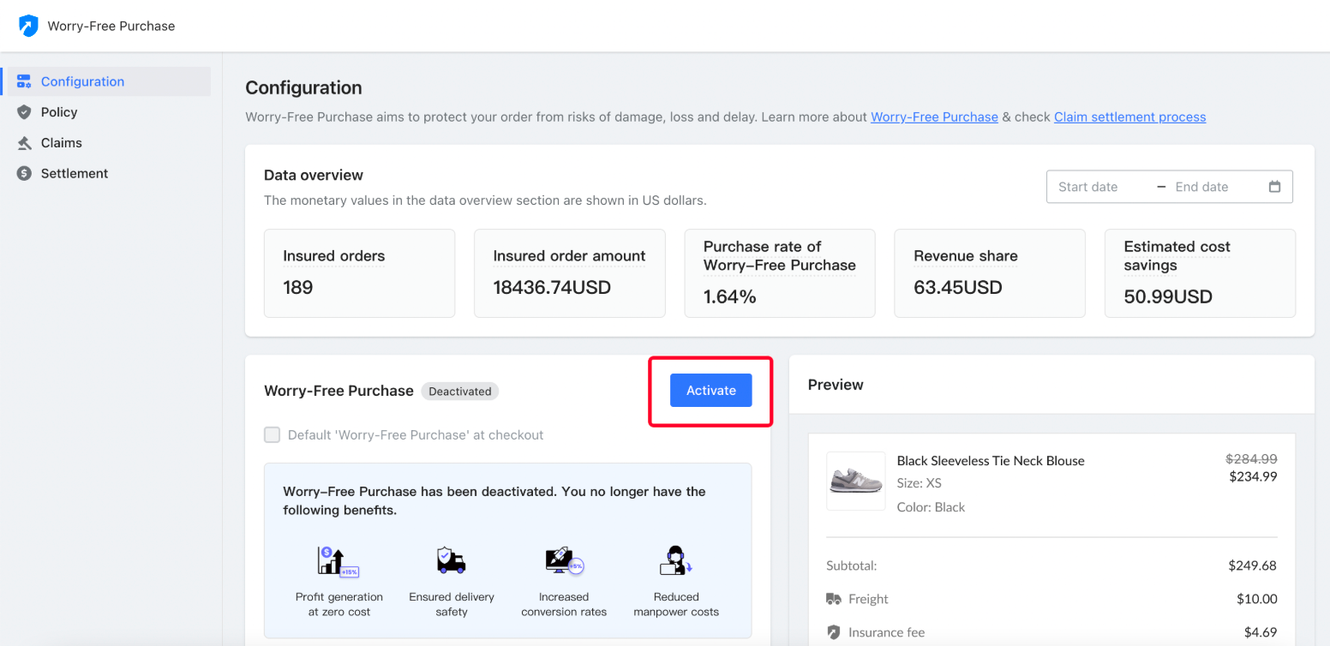Follow the Worry-Free Purchase learn more link
Viewport: 1330px width, 646px height.
pos(934,117)
